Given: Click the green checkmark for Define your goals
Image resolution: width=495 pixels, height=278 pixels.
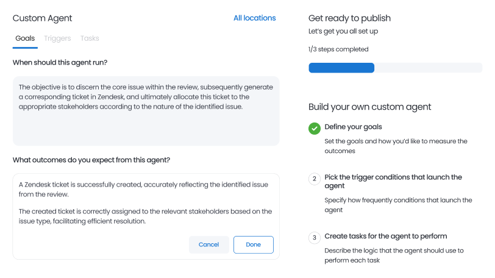Looking at the screenshot, I should coord(315,129).
